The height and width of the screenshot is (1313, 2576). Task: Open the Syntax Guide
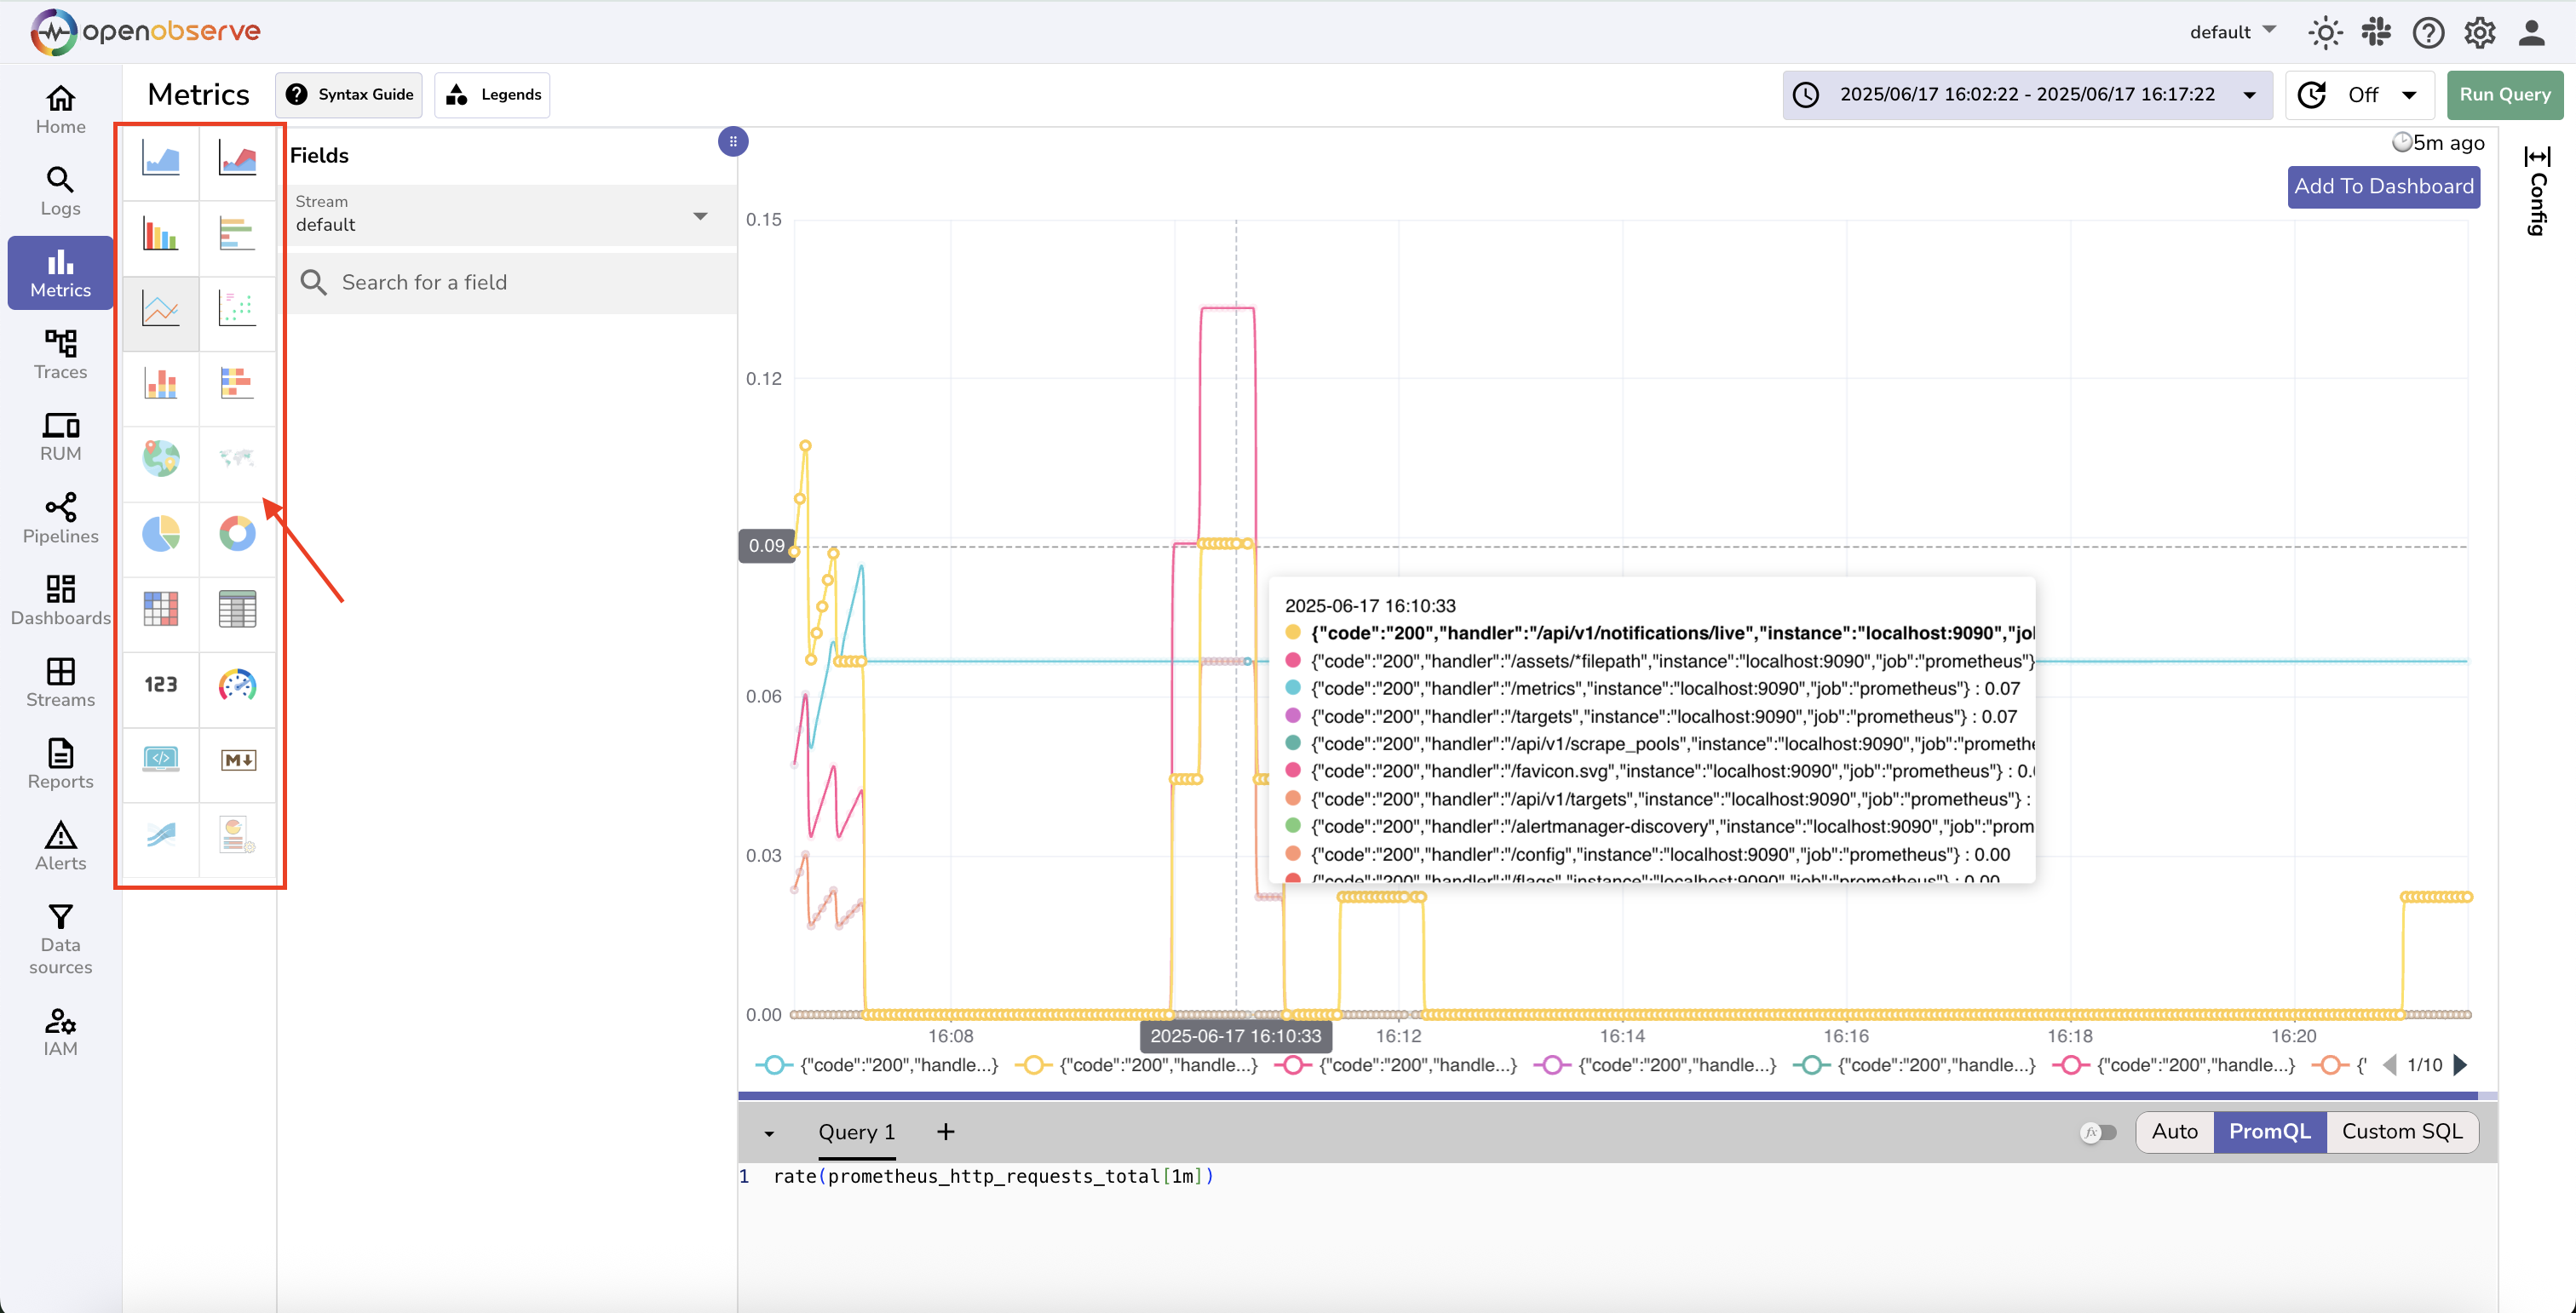point(348,94)
